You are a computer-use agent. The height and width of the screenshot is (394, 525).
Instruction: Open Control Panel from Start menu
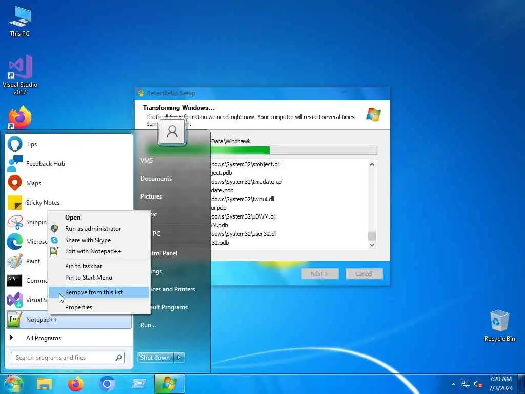coord(164,253)
